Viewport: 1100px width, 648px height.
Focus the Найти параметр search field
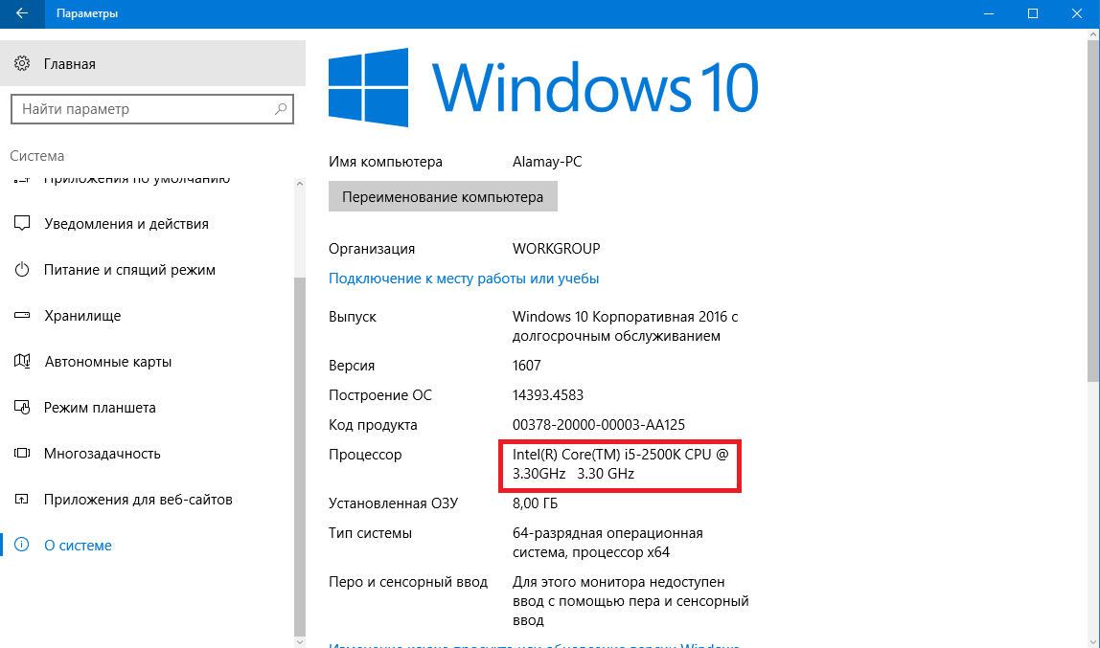[152, 109]
